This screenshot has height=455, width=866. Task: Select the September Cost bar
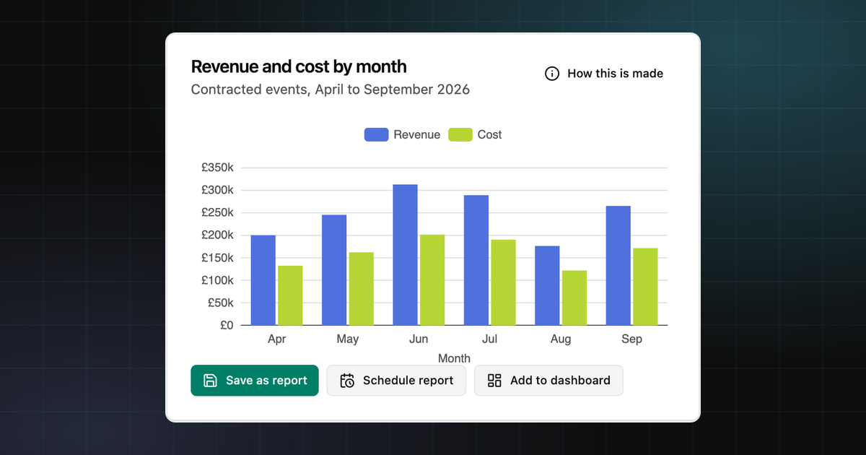645,287
